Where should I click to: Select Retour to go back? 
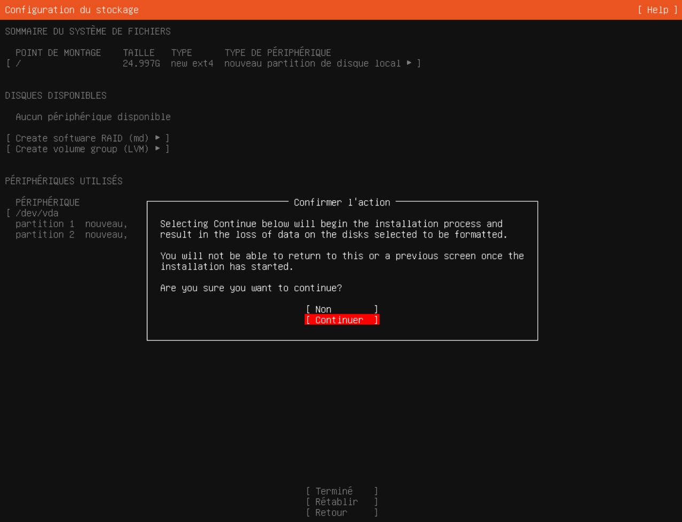pos(342,512)
